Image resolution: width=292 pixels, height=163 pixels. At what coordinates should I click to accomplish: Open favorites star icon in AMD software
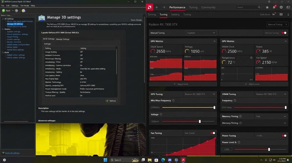click(x=267, y=7)
